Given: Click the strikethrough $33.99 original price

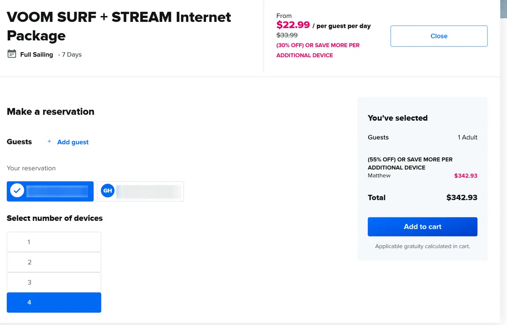Looking at the screenshot, I should [287, 35].
